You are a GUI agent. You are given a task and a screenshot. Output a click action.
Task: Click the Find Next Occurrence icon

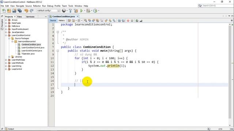click(94, 21)
